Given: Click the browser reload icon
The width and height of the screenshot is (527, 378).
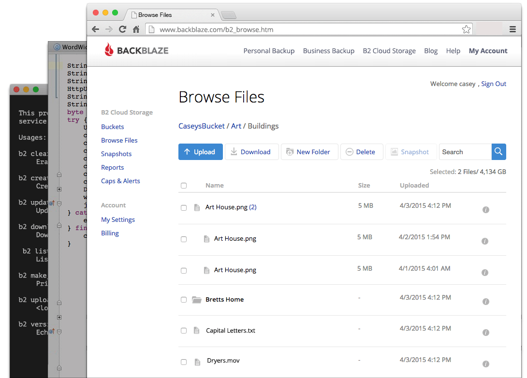Looking at the screenshot, I should (x=123, y=29).
